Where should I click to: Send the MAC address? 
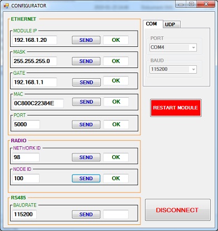[x=86, y=102]
